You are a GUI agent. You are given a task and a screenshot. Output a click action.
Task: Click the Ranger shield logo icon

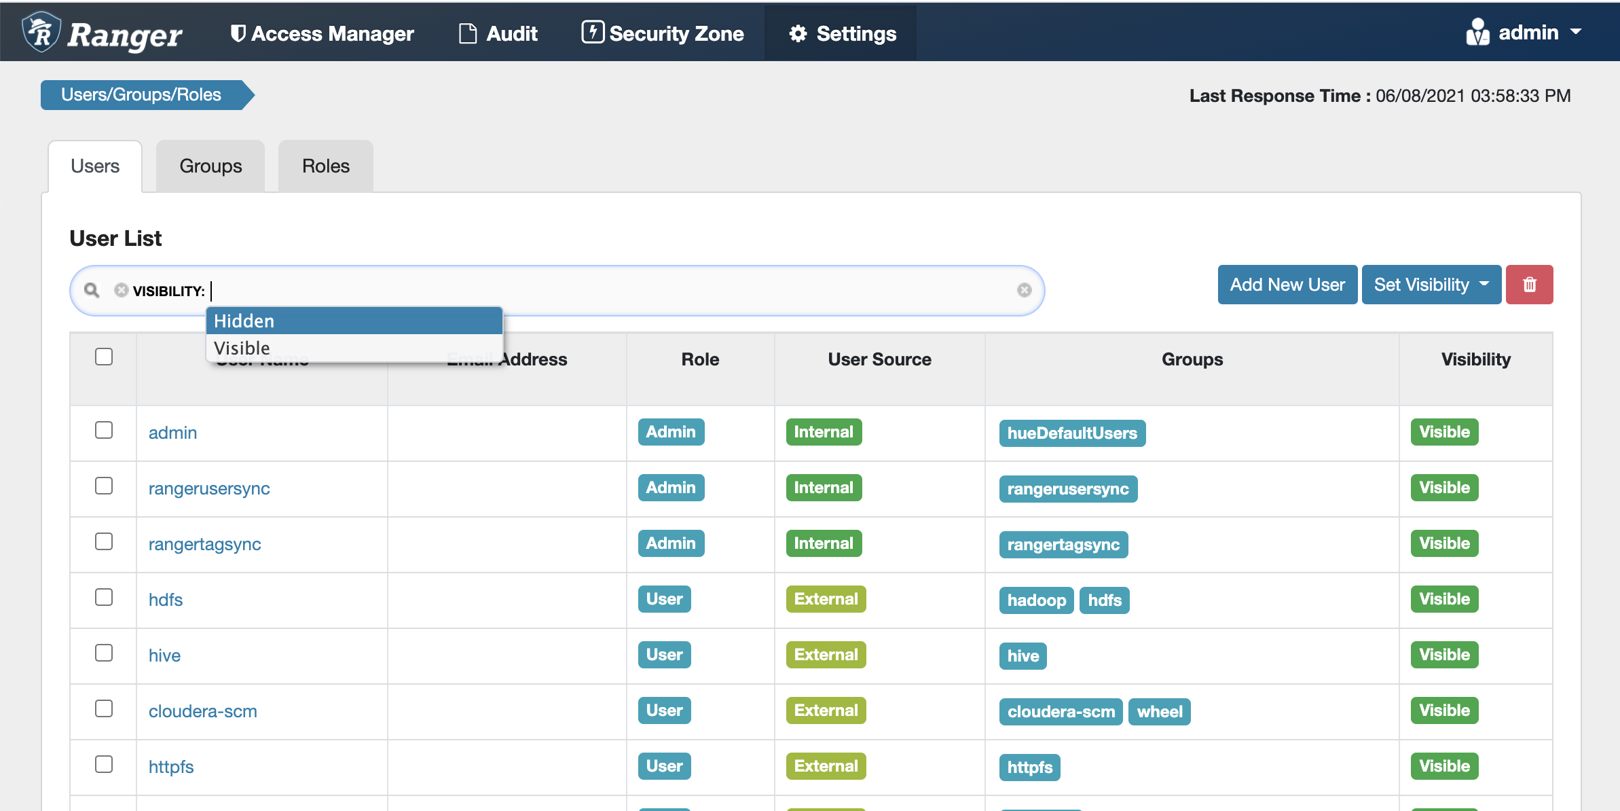click(x=41, y=32)
